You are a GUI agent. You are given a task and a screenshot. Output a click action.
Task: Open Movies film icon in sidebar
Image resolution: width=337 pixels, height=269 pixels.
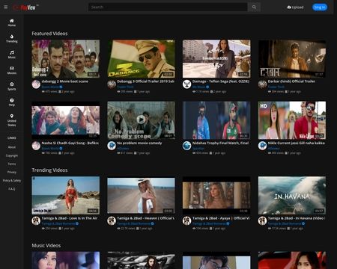click(12, 70)
